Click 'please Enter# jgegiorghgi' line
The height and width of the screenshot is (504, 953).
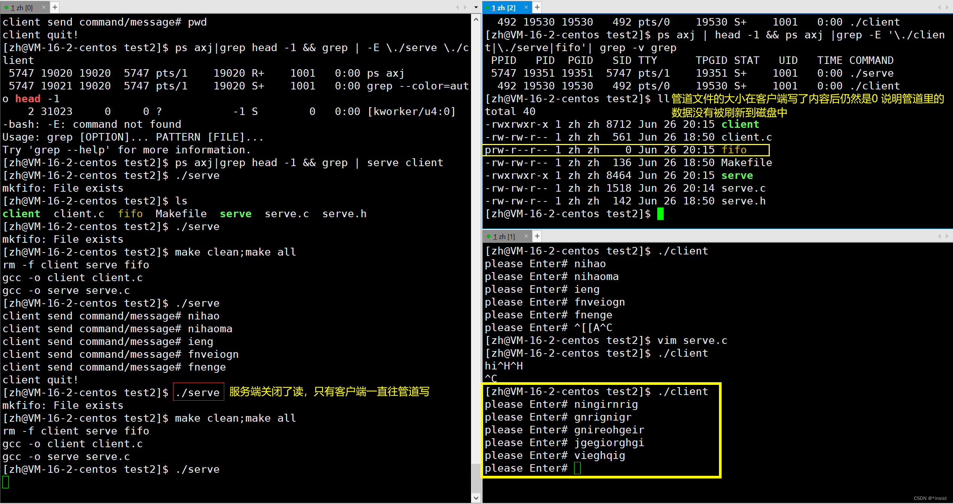point(564,443)
